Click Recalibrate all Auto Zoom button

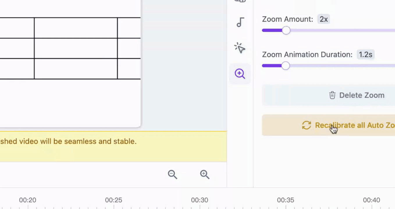328,125
